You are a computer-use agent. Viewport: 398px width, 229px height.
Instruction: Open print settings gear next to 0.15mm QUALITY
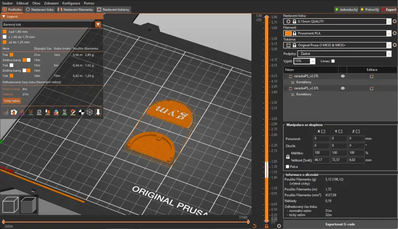tap(395, 22)
